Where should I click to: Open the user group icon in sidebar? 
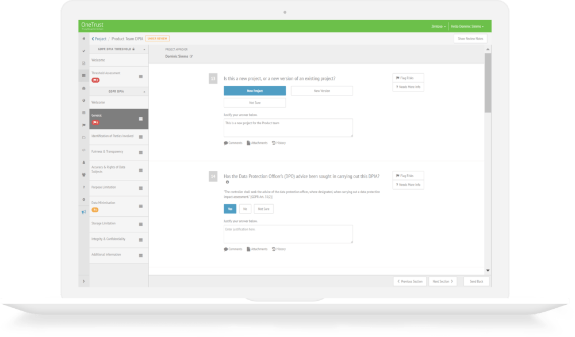[x=83, y=175]
